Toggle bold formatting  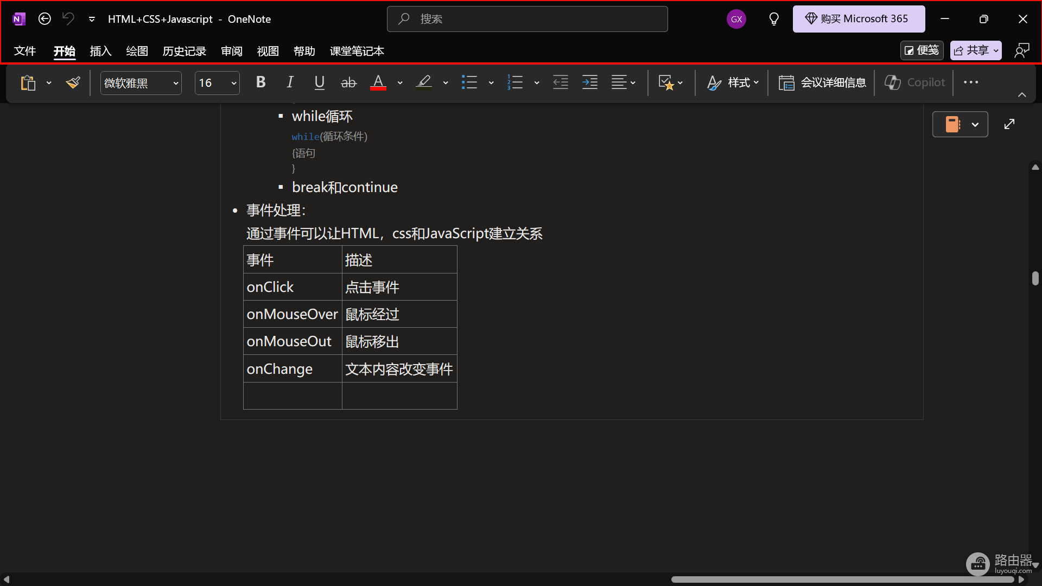[x=260, y=82]
